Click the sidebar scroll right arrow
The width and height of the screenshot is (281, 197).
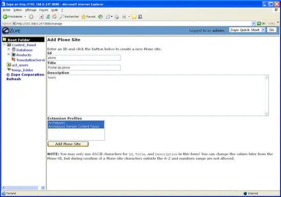tap(43, 188)
